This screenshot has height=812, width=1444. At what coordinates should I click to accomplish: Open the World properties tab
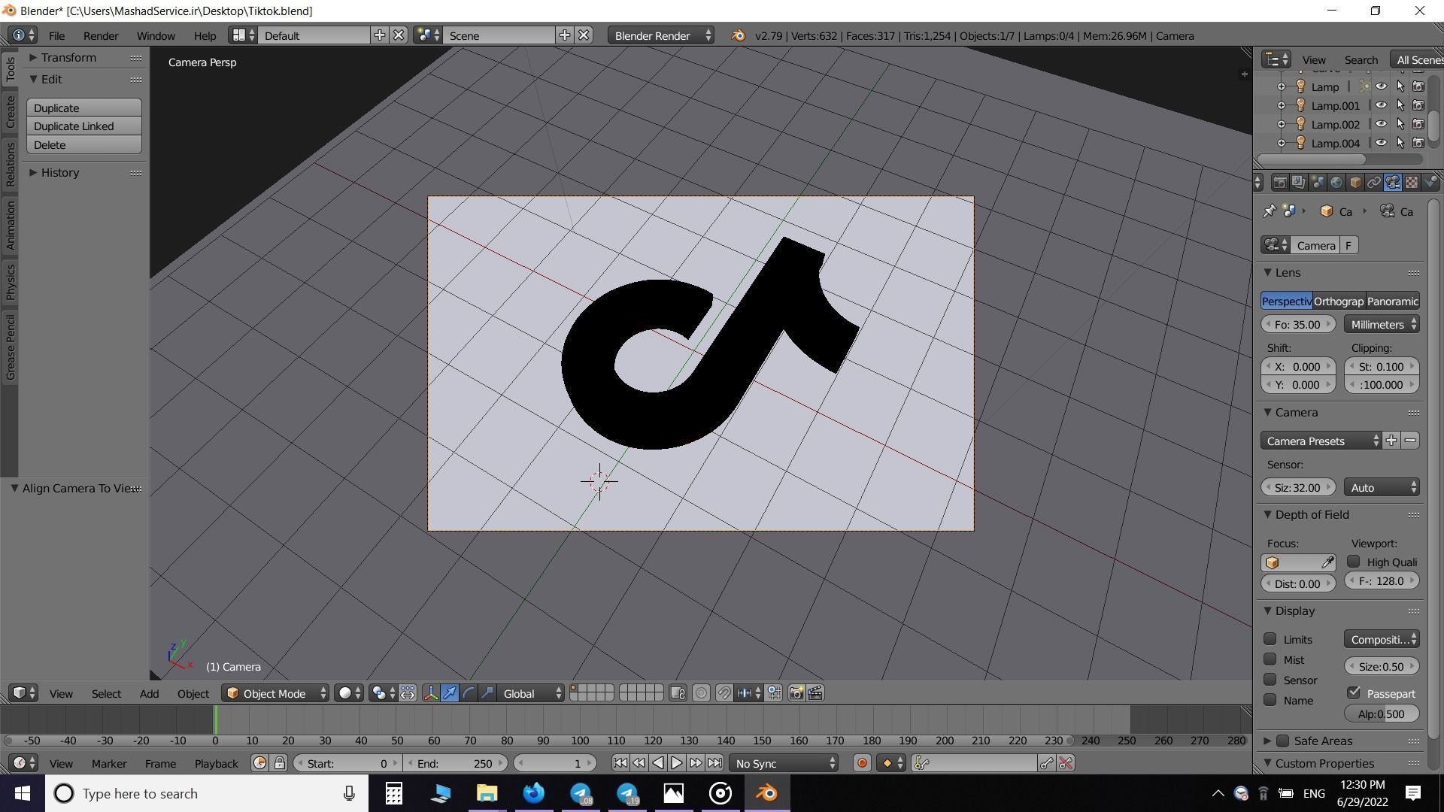(x=1336, y=183)
